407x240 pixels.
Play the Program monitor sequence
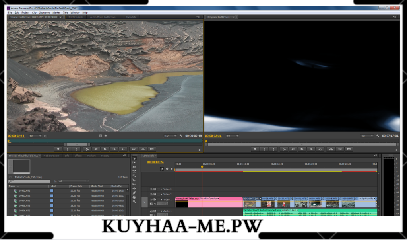point(302,149)
